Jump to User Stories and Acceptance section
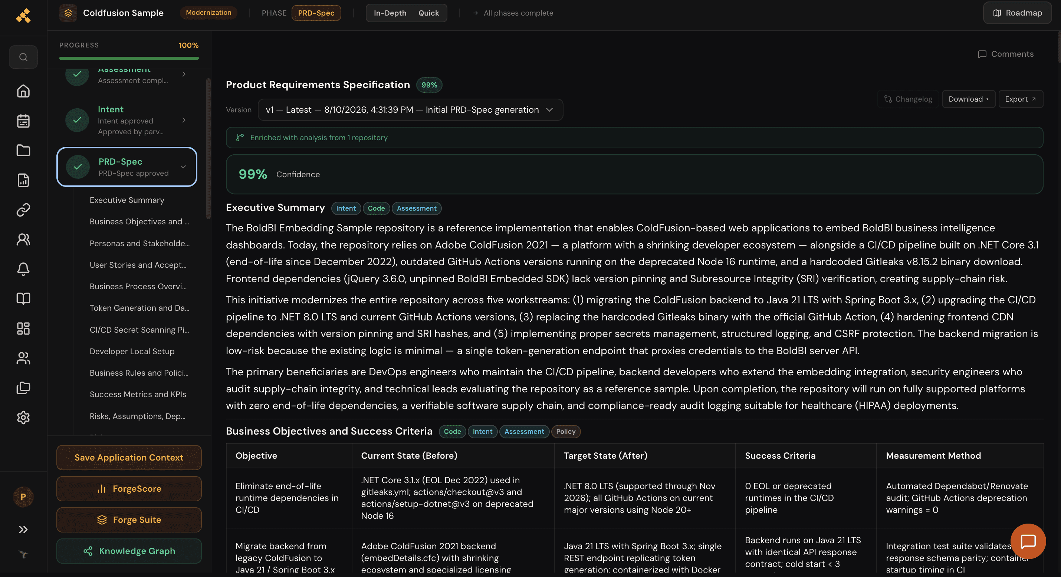The height and width of the screenshot is (577, 1061). [x=138, y=265]
